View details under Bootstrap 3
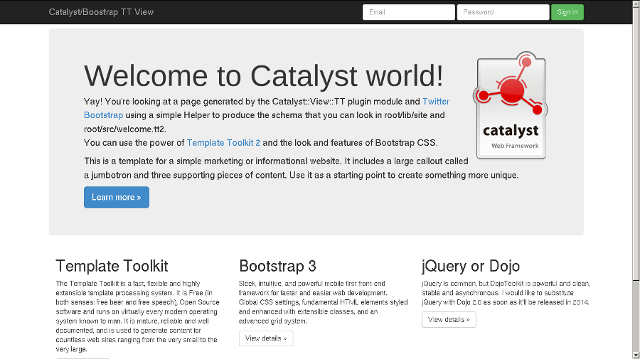 tap(266, 338)
